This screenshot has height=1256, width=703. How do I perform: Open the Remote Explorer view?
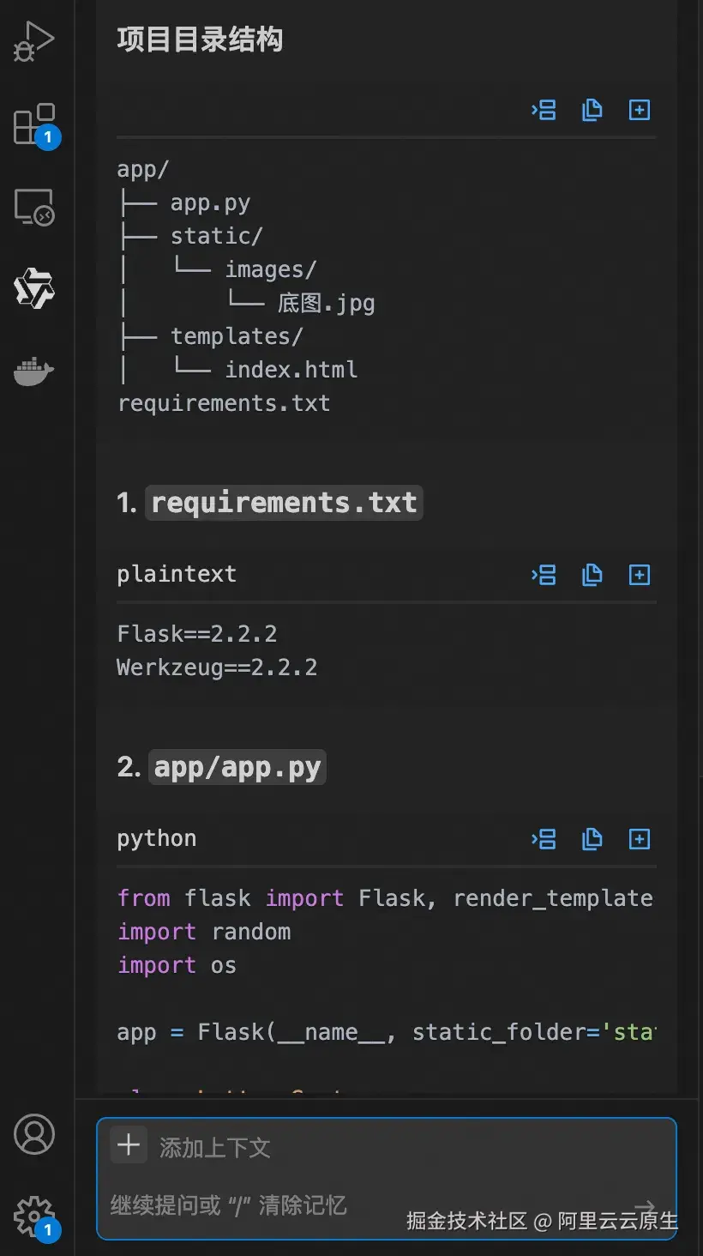coord(34,207)
